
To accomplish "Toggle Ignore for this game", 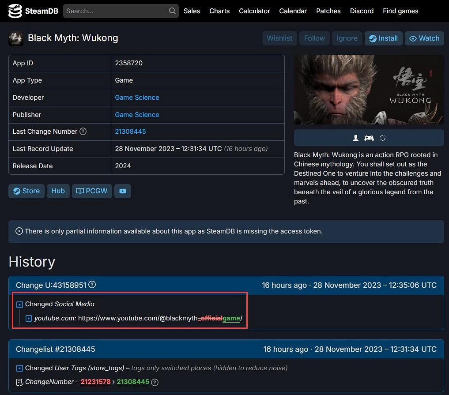I will (x=347, y=38).
